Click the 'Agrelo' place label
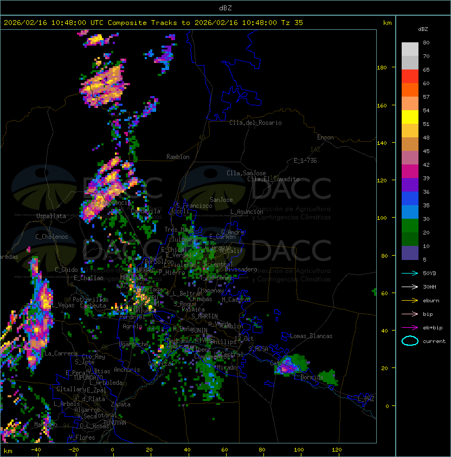Screen dimensions: 451x457 point(132,326)
